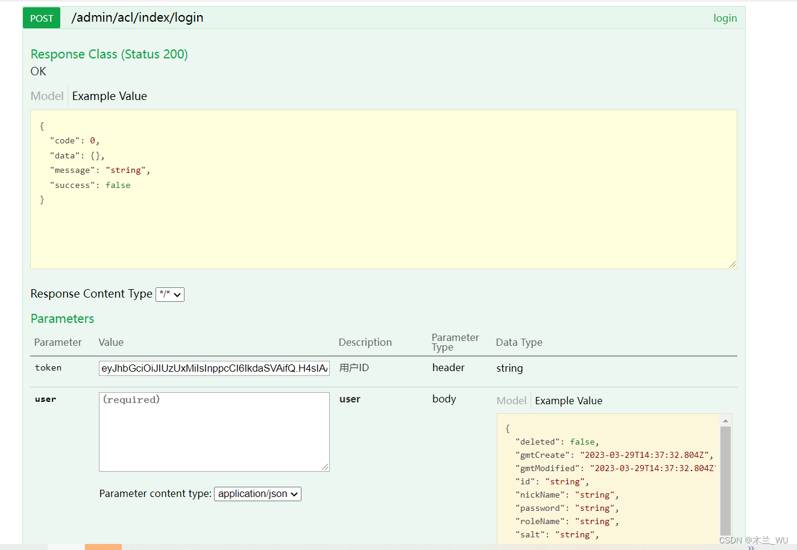Click the "gmtCreate" line in user example

pos(614,455)
